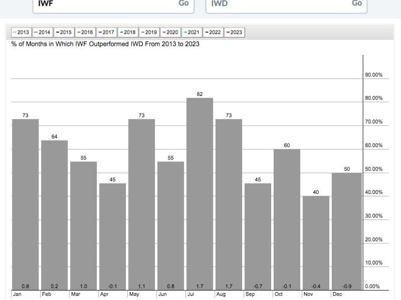This screenshot has width=401, height=300.
Task: Click the chart title about IWF outperformance
Action: click(x=105, y=44)
